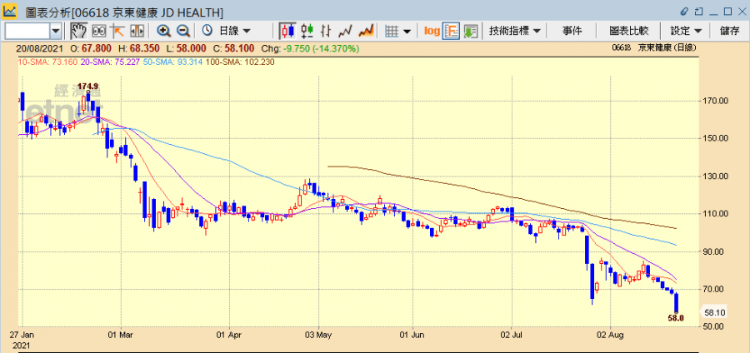Click the 儲存 save button
750x353 pixels.
tap(729, 31)
